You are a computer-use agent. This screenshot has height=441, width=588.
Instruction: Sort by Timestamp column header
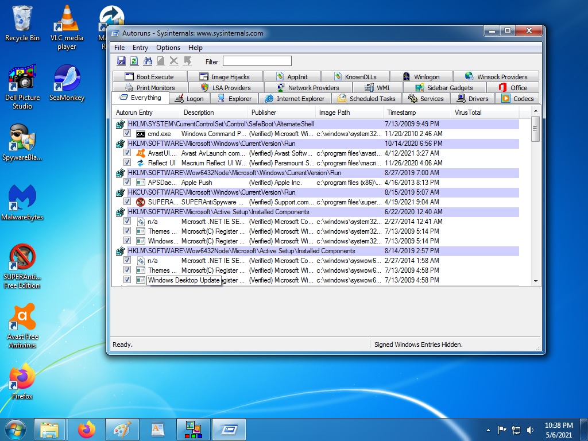pos(417,113)
